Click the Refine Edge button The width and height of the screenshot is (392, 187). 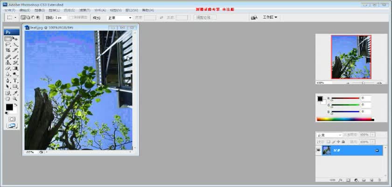click(x=205, y=17)
